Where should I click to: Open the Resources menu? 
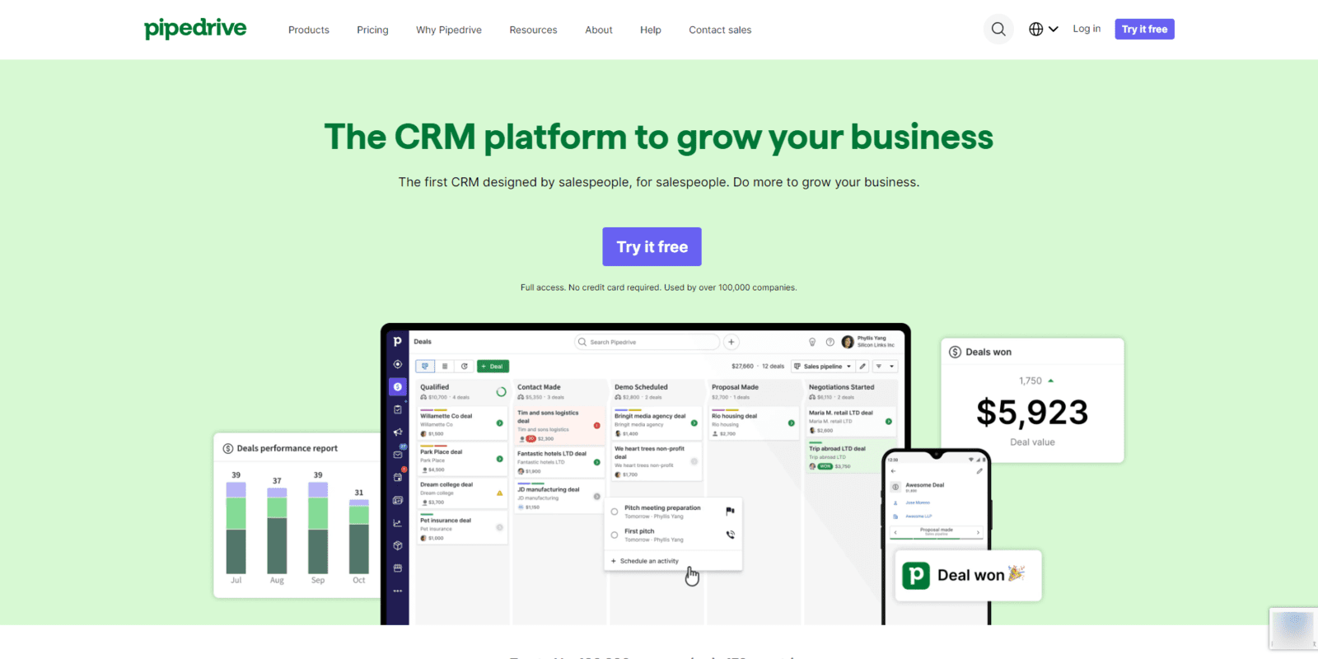point(533,30)
